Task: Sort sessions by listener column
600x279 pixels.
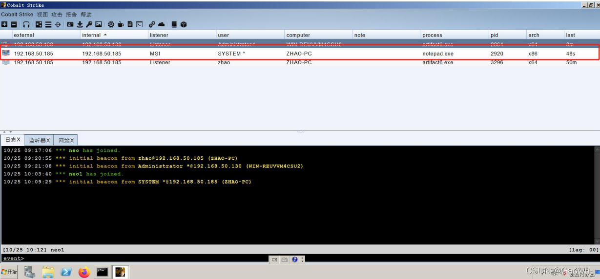Action: 182,35
